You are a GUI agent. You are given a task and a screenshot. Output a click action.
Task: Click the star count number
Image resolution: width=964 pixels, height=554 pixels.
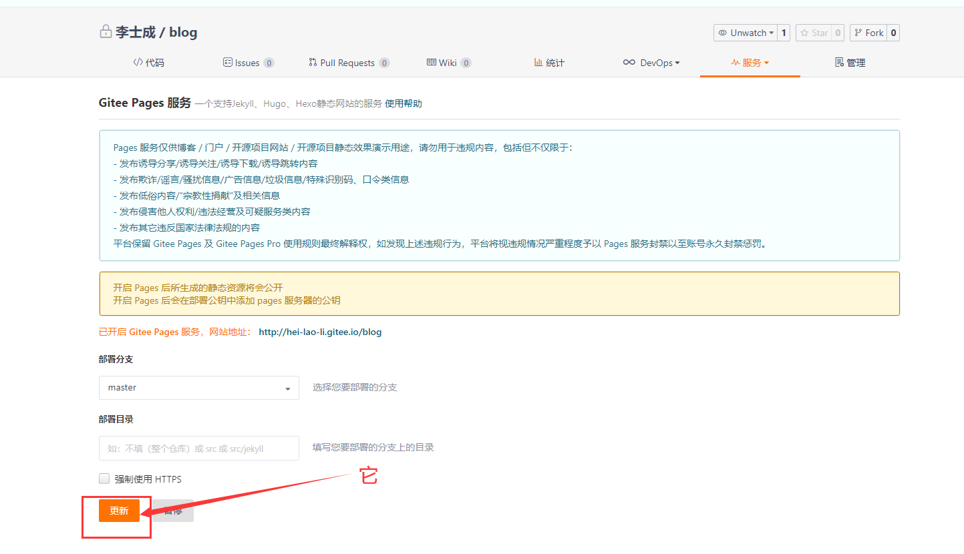[x=838, y=33]
